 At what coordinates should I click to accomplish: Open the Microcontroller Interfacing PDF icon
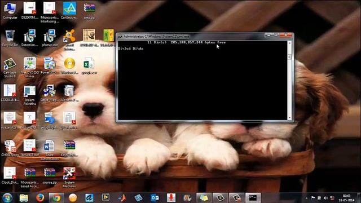pos(50,12)
